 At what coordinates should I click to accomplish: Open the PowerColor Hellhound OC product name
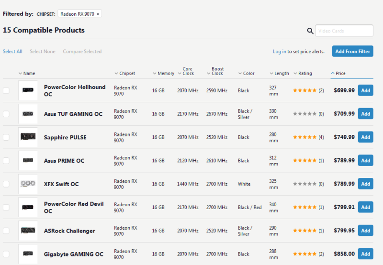click(75, 90)
